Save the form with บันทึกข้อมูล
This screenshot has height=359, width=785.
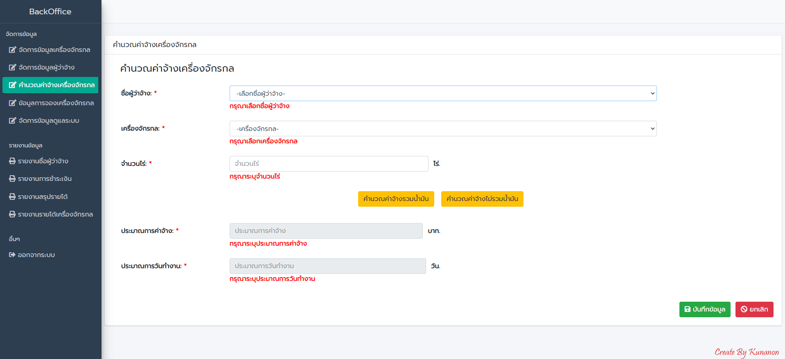pyautogui.click(x=704, y=309)
